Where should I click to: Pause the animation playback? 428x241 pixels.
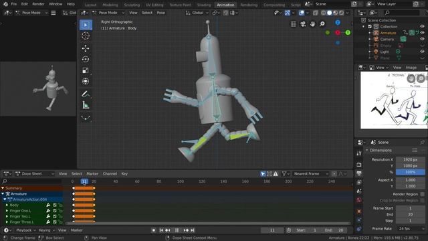(177, 230)
